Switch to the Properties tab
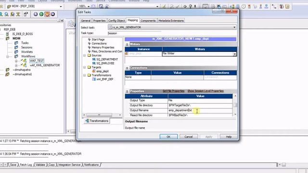The image size is (308, 173). [99, 20]
